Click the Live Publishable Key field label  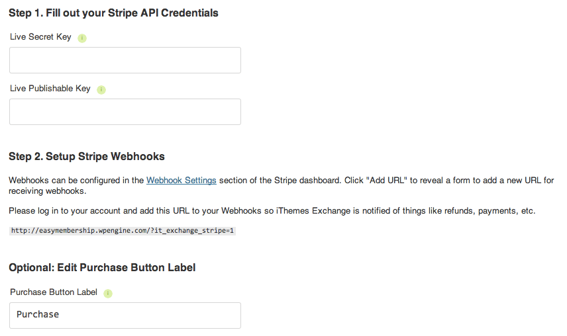click(x=50, y=89)
